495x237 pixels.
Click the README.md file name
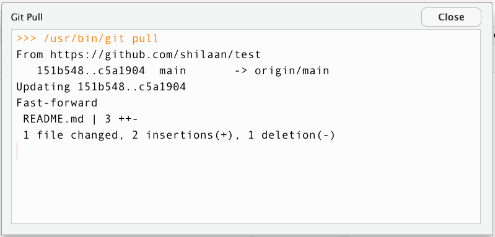[54, 119]
